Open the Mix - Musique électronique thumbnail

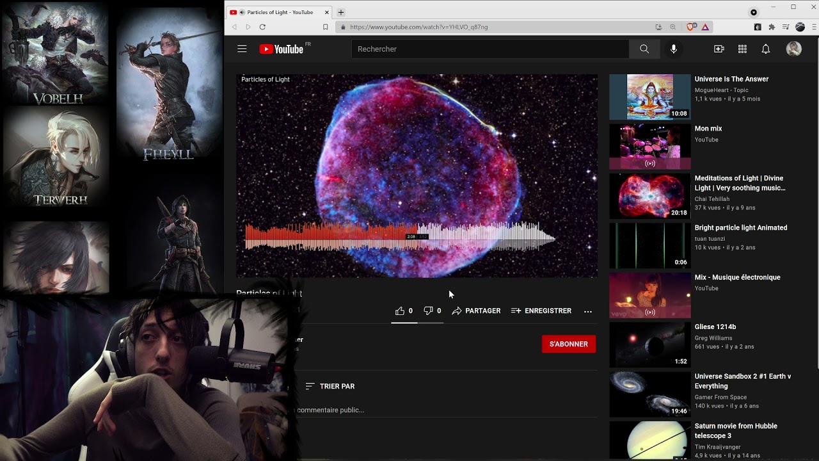pyautogui.click(x=650, y=295)
